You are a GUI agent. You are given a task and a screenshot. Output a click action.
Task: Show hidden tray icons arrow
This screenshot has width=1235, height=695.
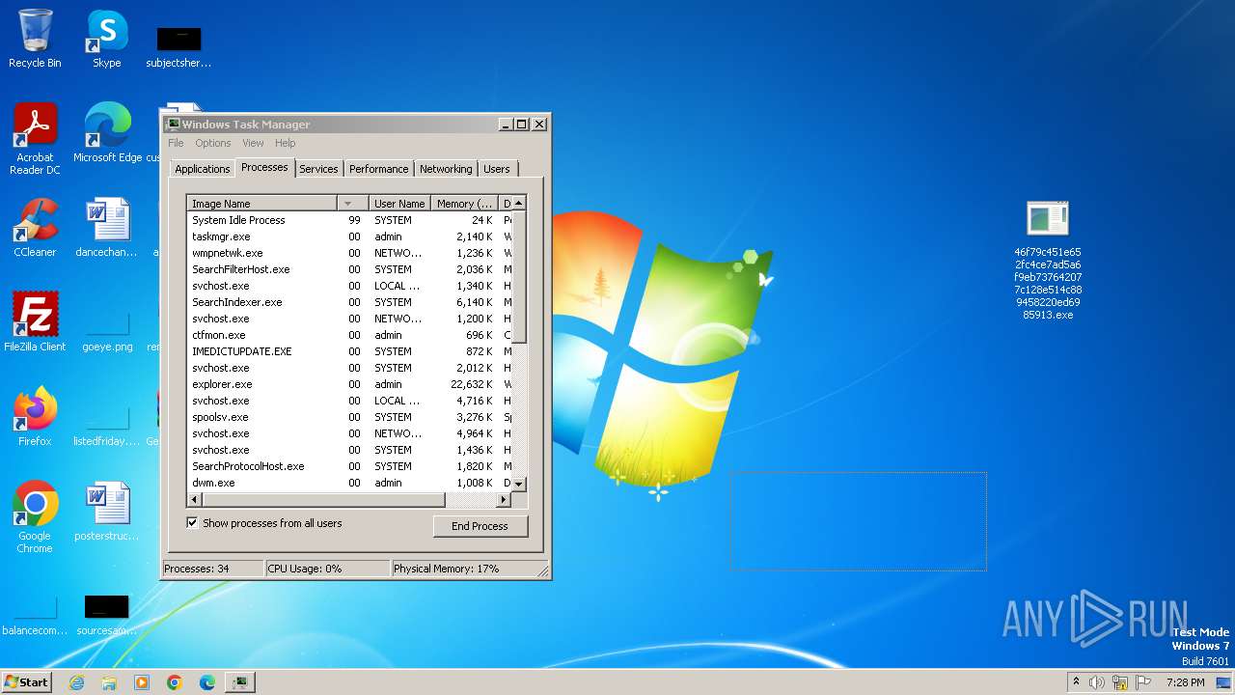coord(1076,682)
